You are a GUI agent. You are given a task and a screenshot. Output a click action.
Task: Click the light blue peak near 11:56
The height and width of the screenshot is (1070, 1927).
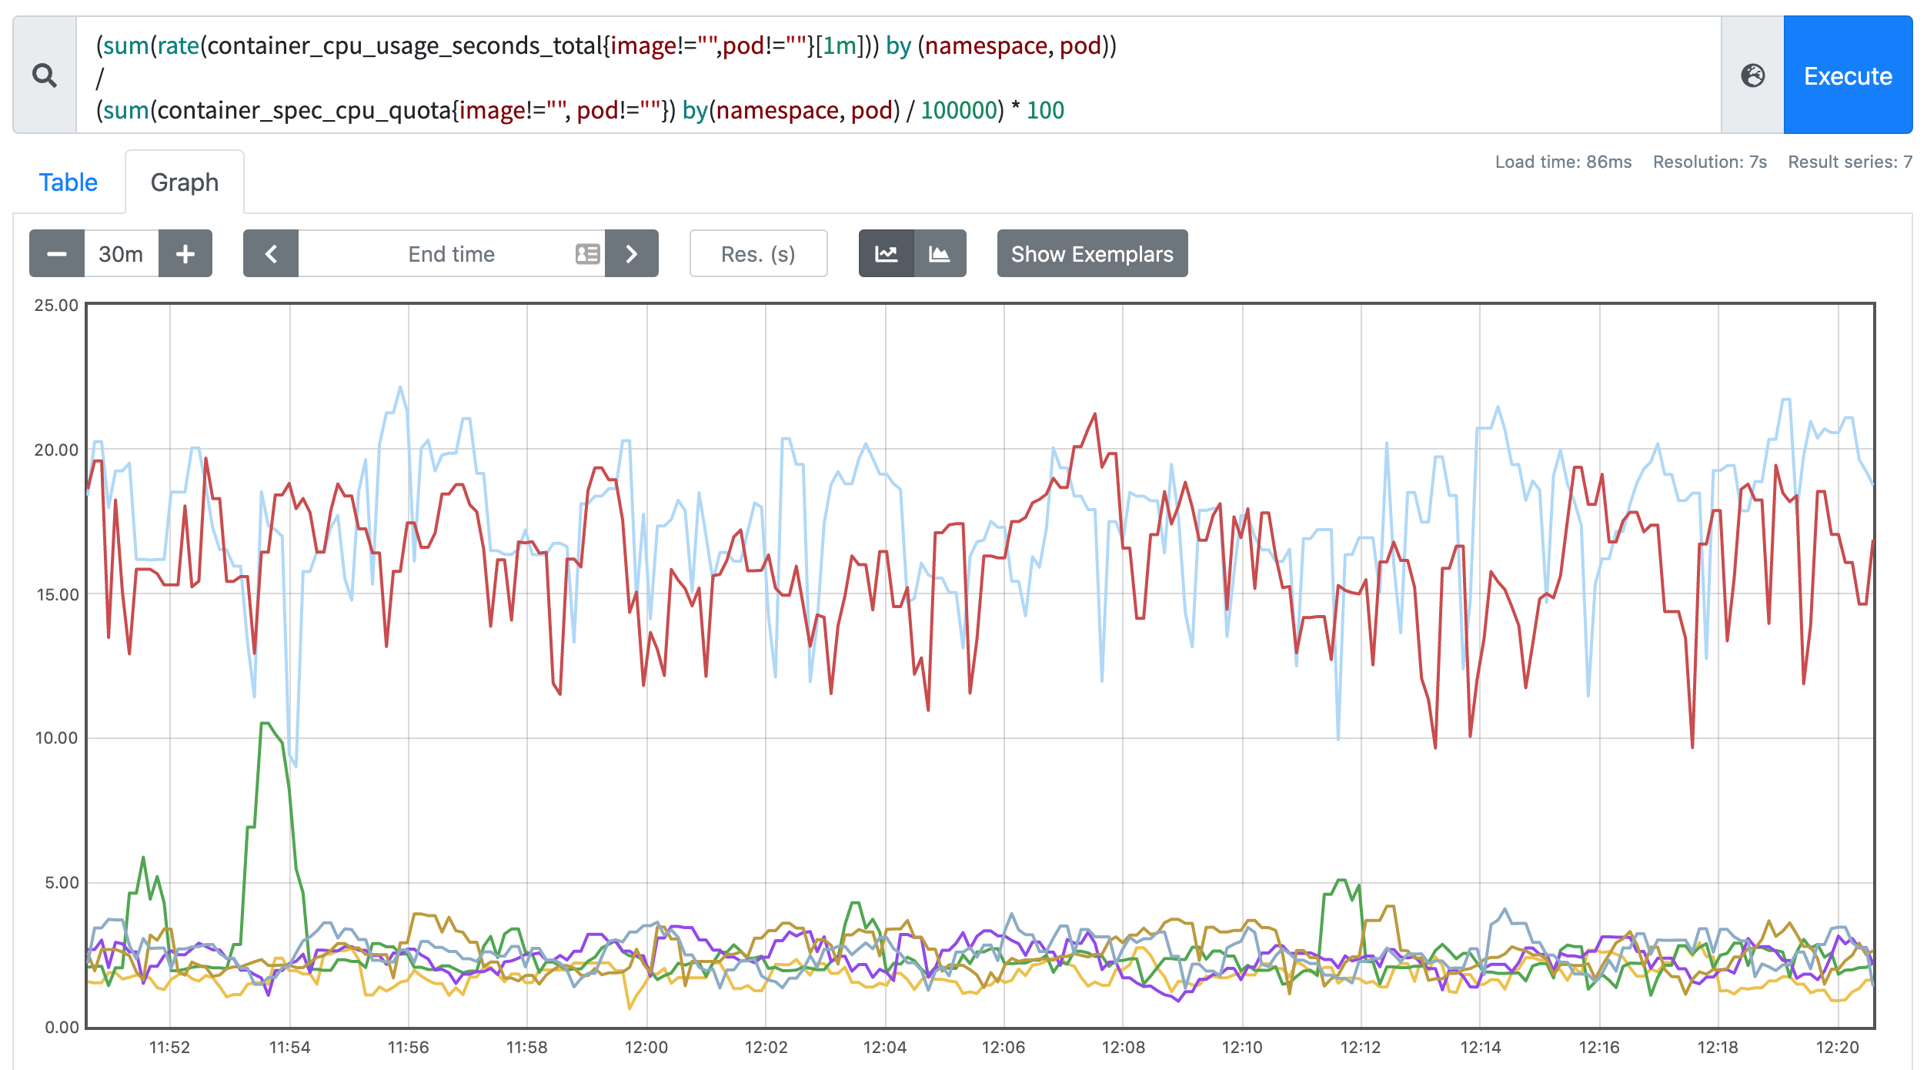400,388
